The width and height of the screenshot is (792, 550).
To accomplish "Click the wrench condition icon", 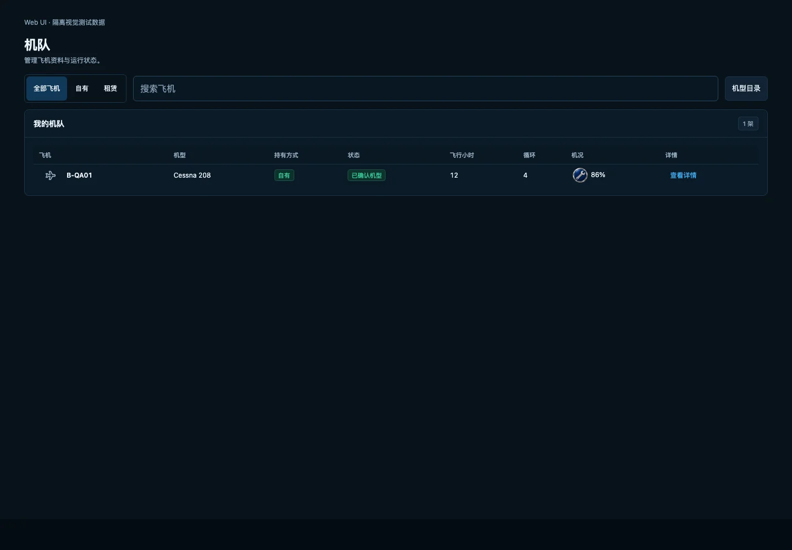I will (x=580, y=175).
